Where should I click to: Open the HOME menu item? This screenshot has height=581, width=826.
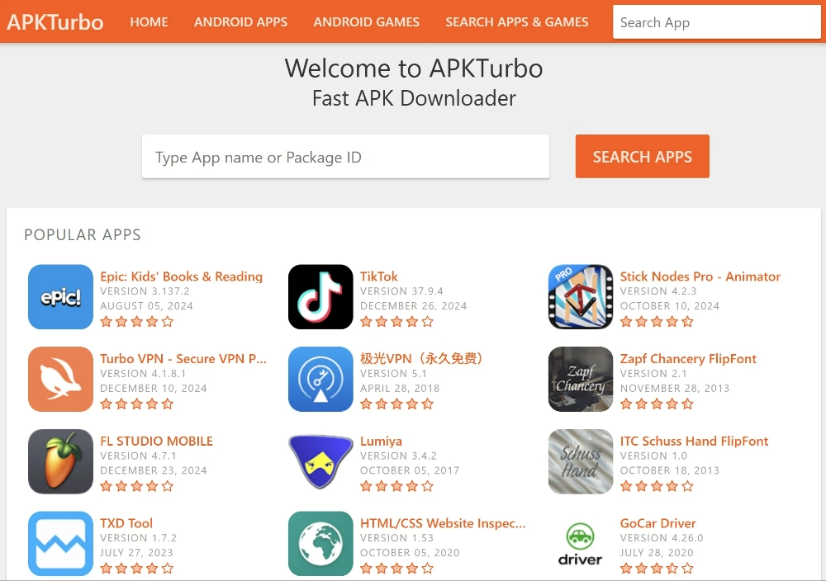[149, 22]
